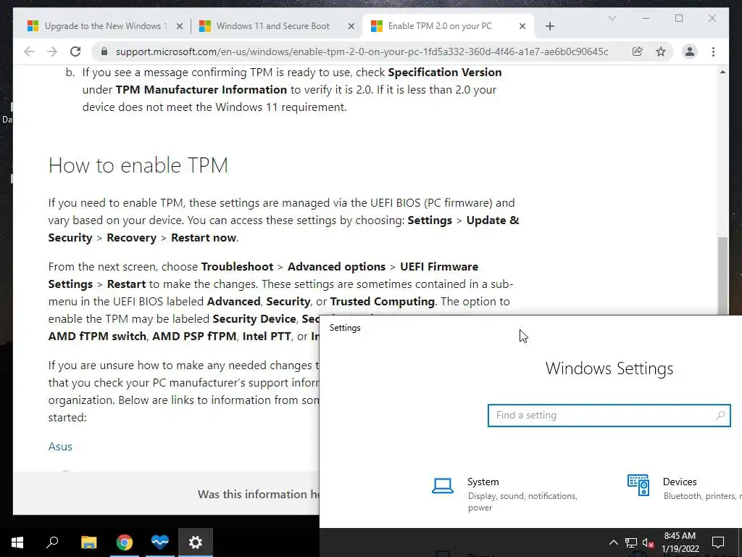Open File Explorer from taskbar

[88, 542]
